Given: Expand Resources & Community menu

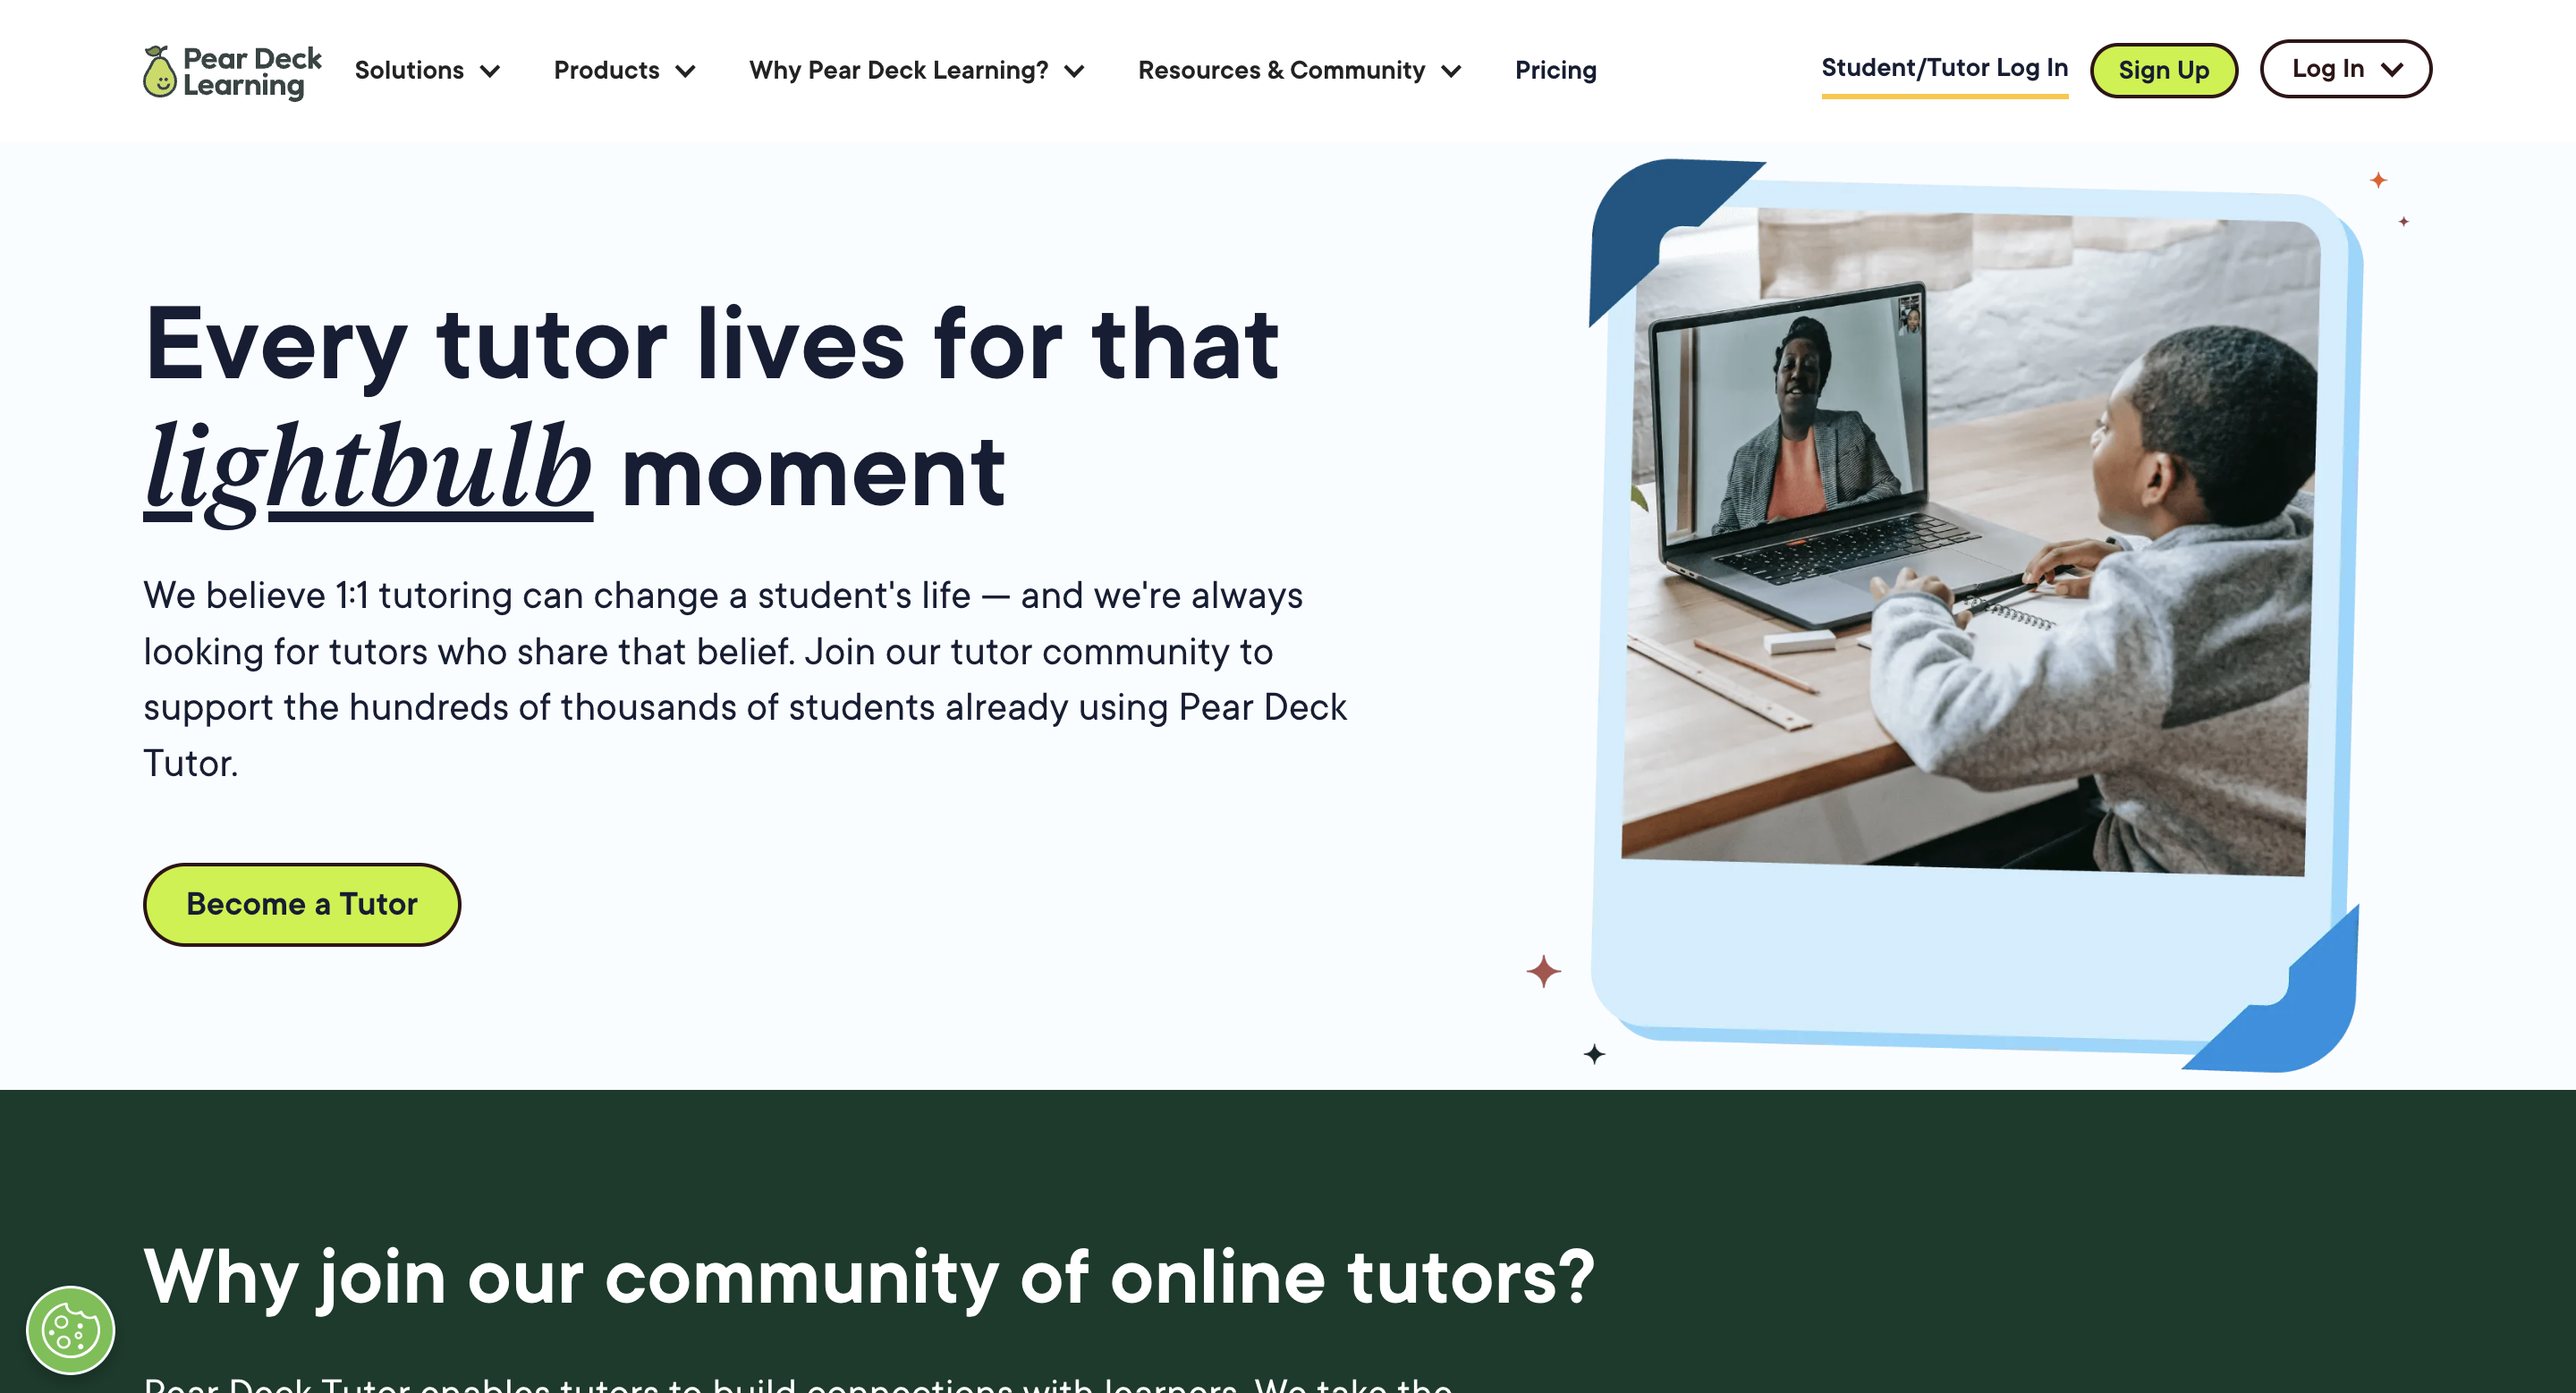Looking at the screenshot, I should 1298,71.
